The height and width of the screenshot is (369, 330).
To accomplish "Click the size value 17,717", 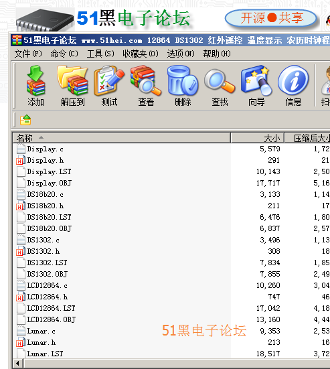I will (268, 183).
